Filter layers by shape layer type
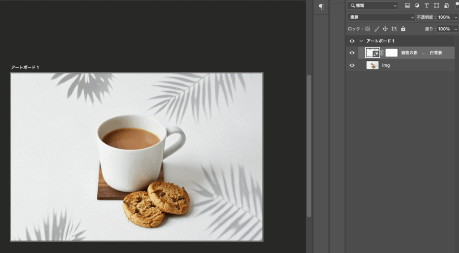This screenshot has width=459, height=253. [x=436, y=5]
